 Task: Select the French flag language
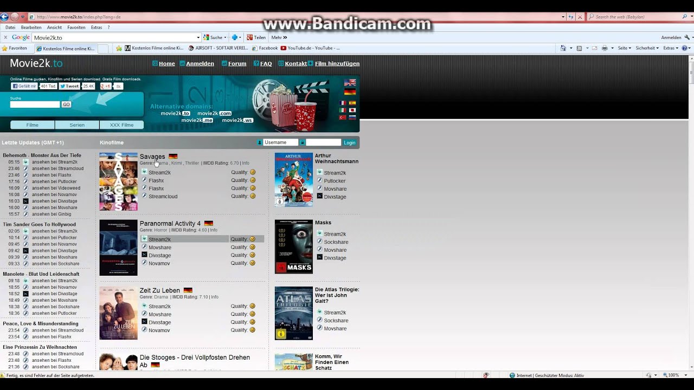coord(342,103)
